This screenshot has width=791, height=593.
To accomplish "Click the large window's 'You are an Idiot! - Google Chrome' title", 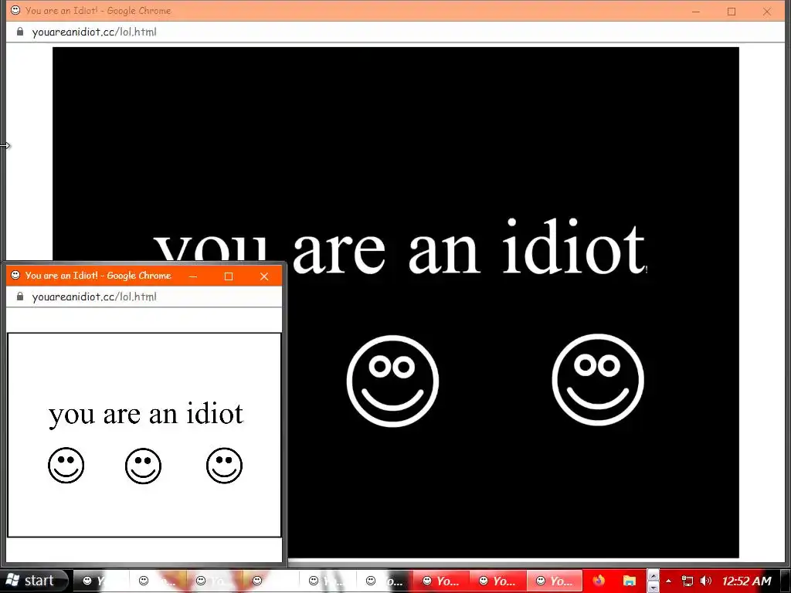I will click(98, 11).
